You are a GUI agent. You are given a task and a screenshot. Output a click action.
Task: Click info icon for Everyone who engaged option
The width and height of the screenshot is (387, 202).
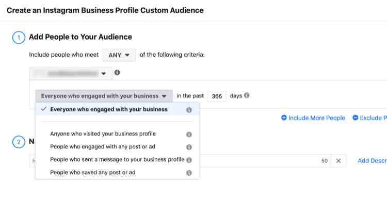point(189,110)
